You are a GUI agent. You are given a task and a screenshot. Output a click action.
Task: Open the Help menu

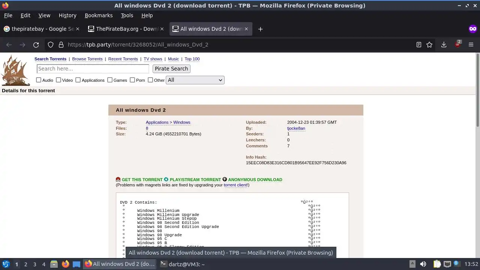147,15
